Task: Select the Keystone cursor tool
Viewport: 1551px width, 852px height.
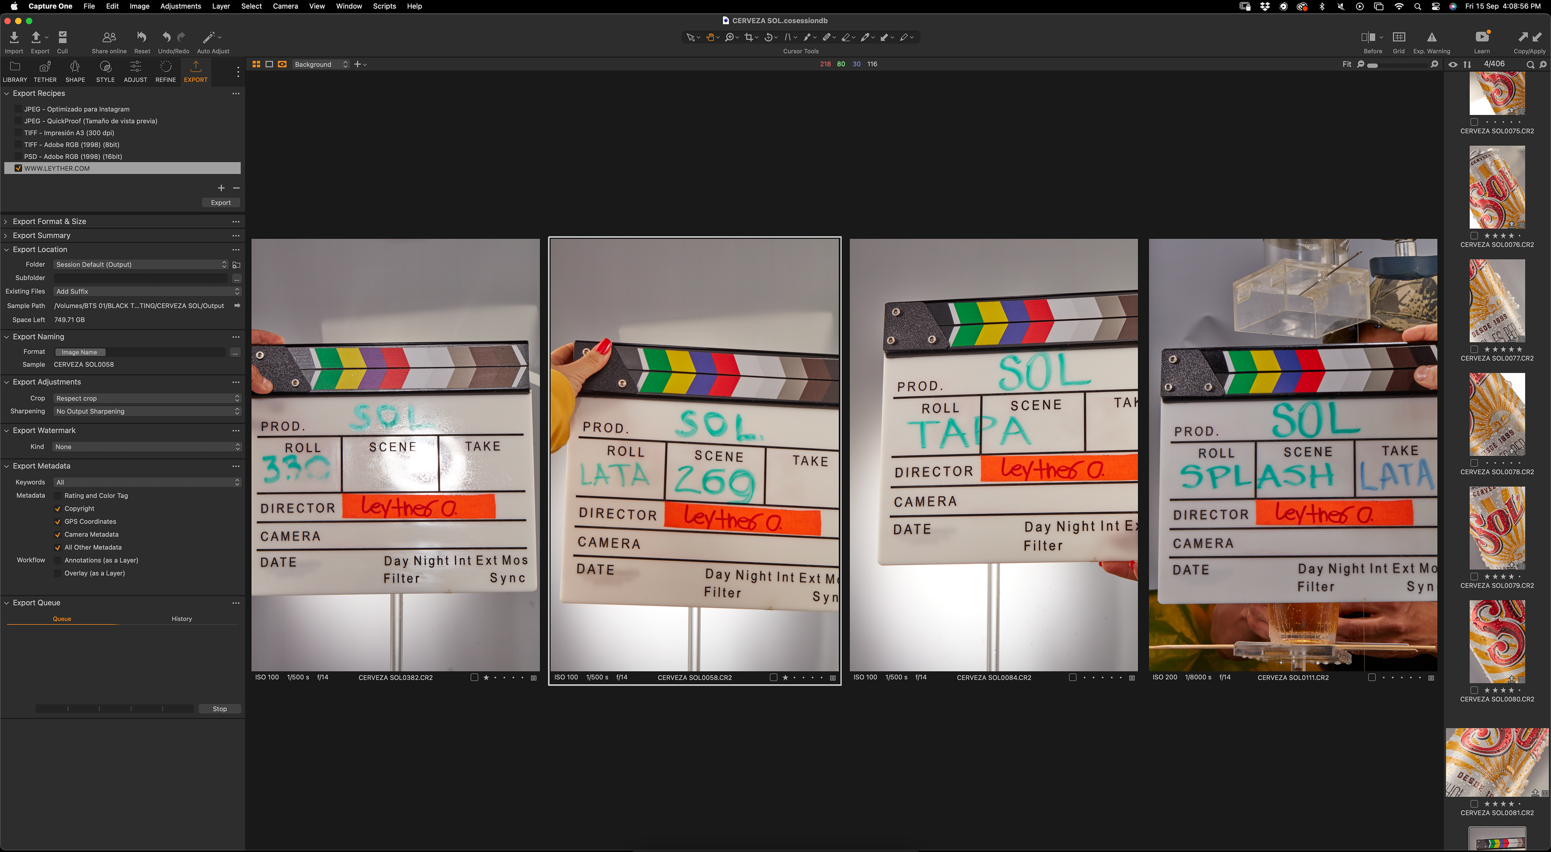Action: pyautogui.click(x=788, y=37)
